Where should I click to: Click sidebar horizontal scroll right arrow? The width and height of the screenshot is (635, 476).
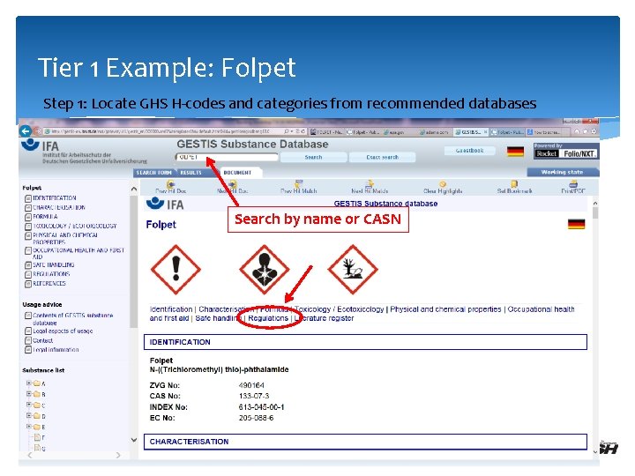(118, 456)
